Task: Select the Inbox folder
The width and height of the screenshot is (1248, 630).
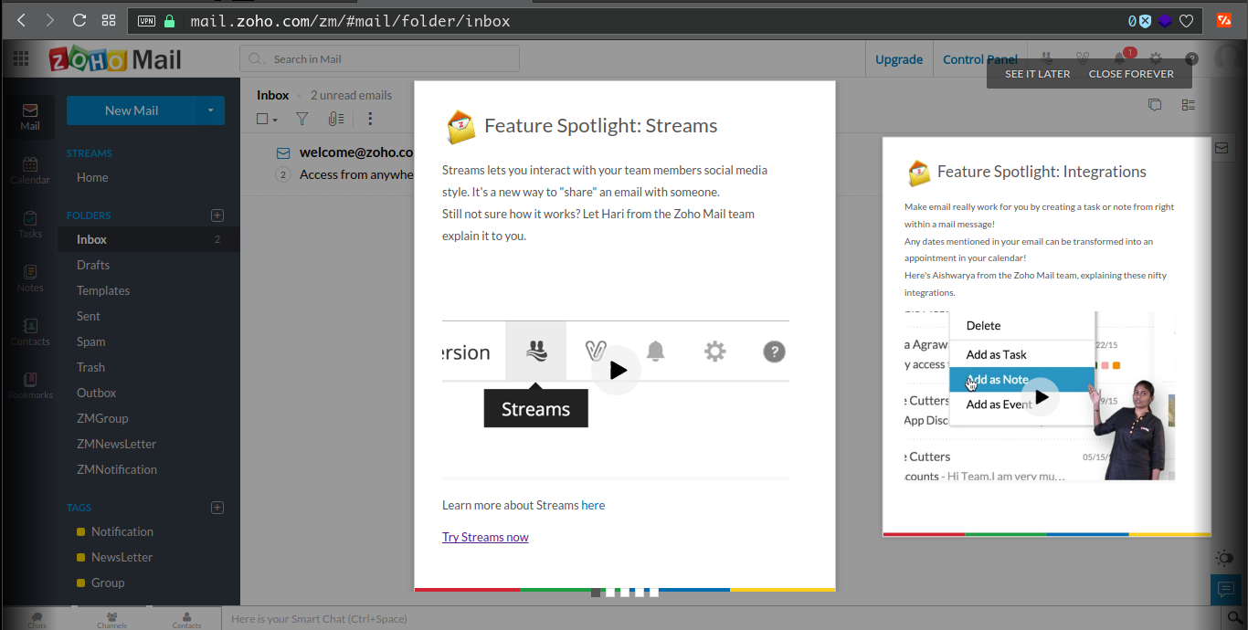Action: pyautogui.click(x=149, y=239)
